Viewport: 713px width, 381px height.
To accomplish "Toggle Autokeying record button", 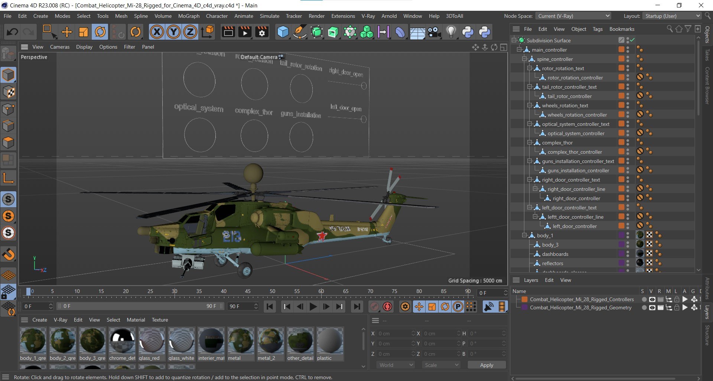I will tap(387, 306).
